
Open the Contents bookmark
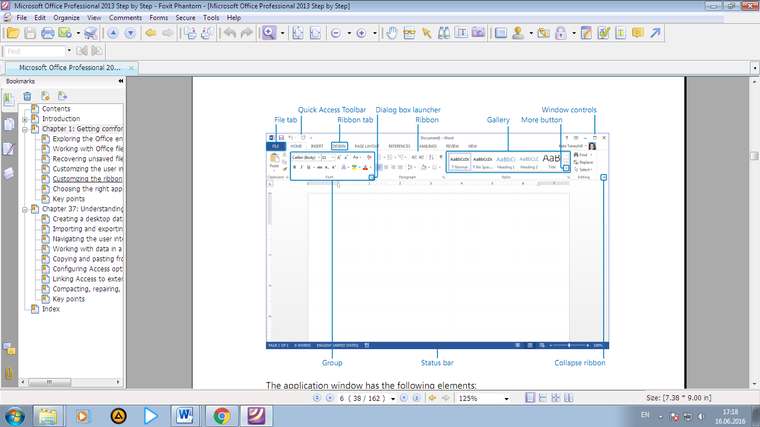click(x=56, y=109)
